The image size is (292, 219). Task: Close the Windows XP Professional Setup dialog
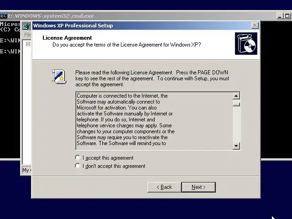255,26
